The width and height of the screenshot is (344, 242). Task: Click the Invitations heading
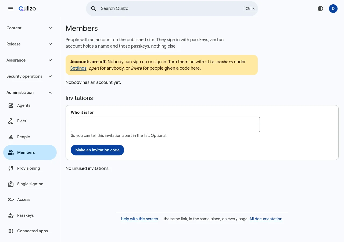(x=79, y=98)
